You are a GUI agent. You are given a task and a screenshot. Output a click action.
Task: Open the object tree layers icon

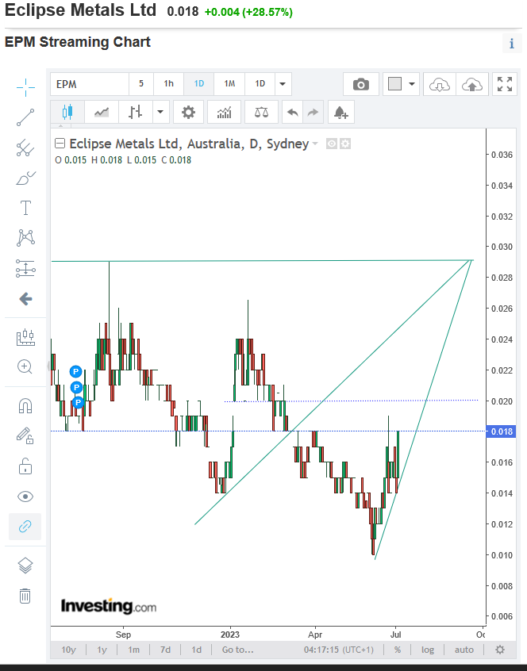[x=25, y=566]
